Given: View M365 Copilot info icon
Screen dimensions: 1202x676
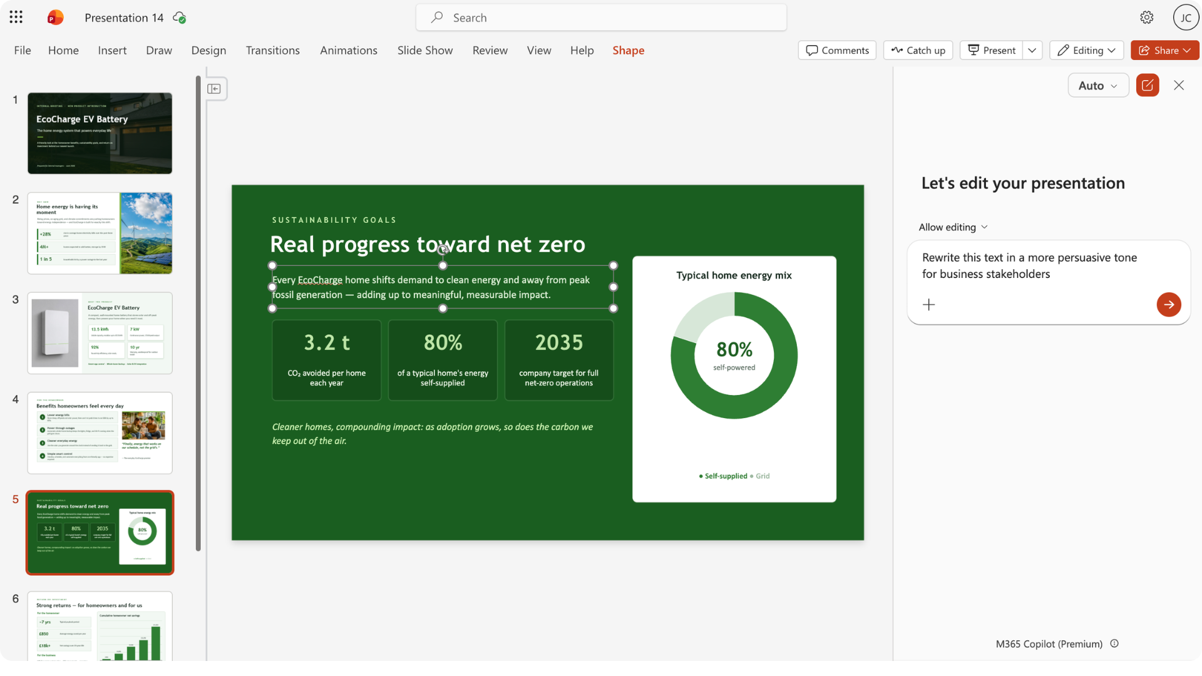Looking at the screenshot, I should (x=1114, y=643).
